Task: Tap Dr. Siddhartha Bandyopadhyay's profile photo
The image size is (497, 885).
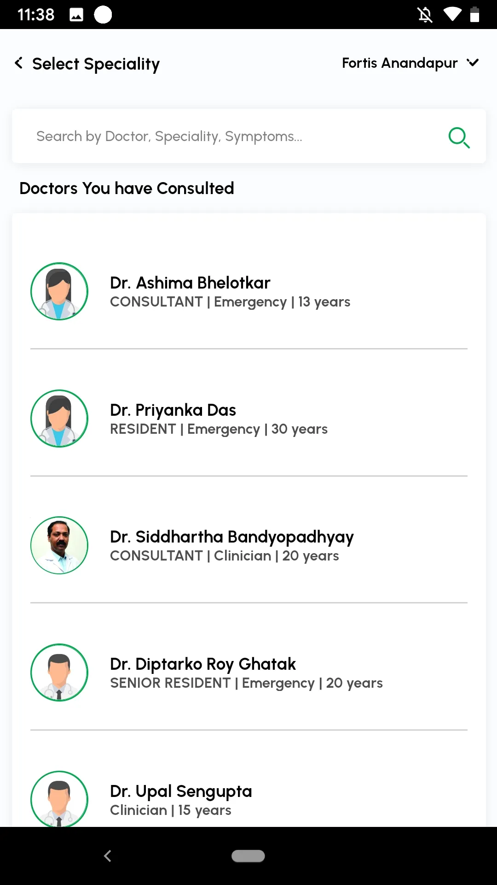Action: 59,545
